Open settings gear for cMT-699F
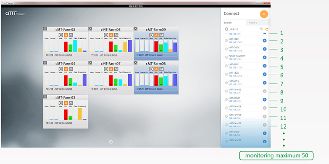This screenshot has width=329, height=164. tap(226, 66)
